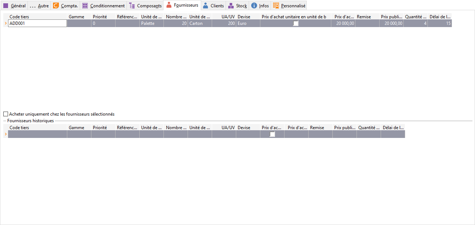Switch to the Stock tab
475x225 pixels.
[x=237, y=5]
